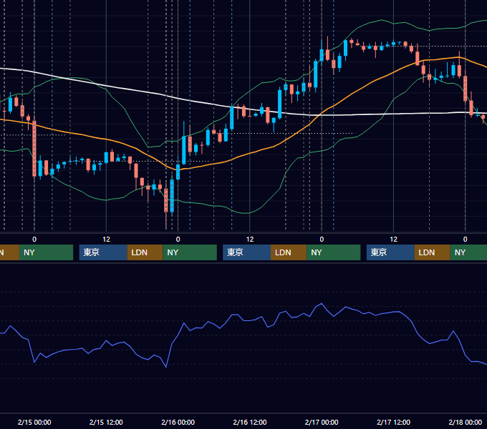Click the green NY box ending after 2/15 00:00

(x=46, y=252)
